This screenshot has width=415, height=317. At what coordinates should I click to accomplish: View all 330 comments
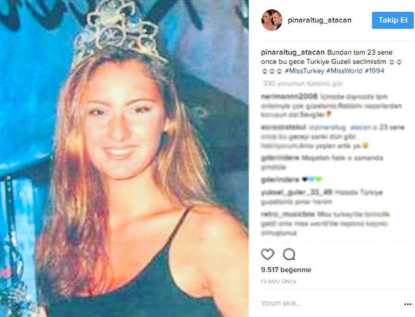(x=303, y=84)
